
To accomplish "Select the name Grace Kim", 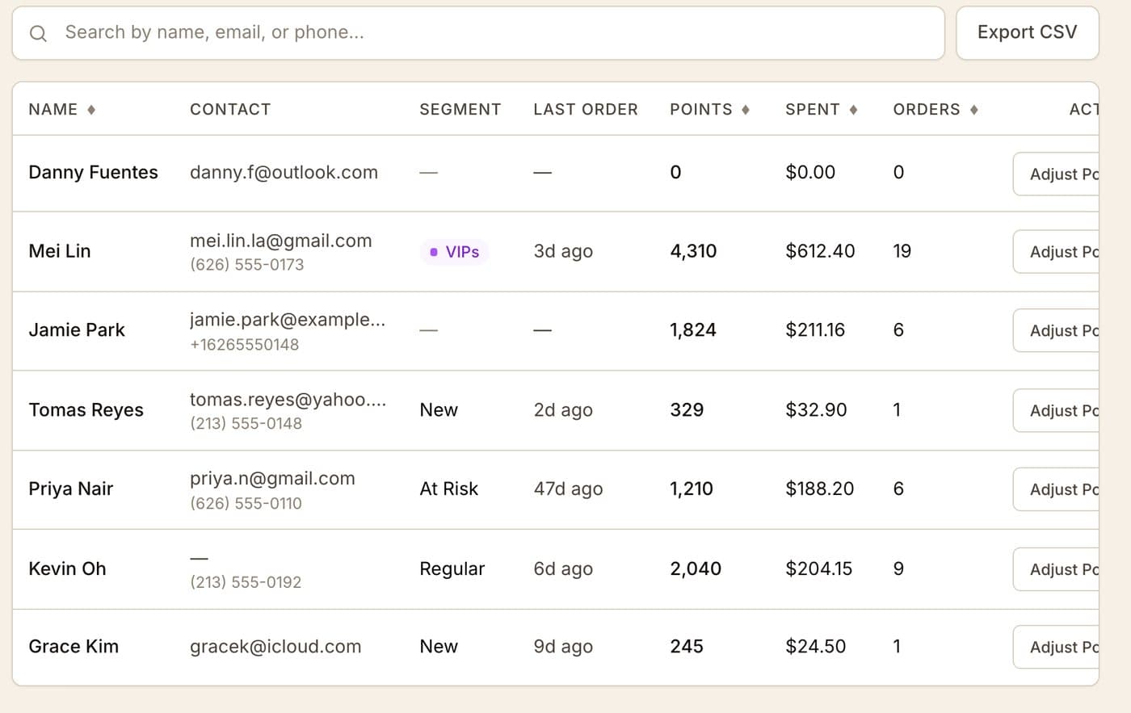I will (74, 646).
